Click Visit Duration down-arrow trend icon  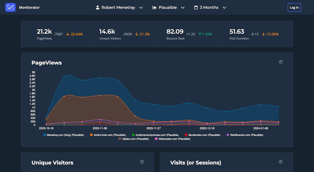pyautogui.click(x=263, y=34)
